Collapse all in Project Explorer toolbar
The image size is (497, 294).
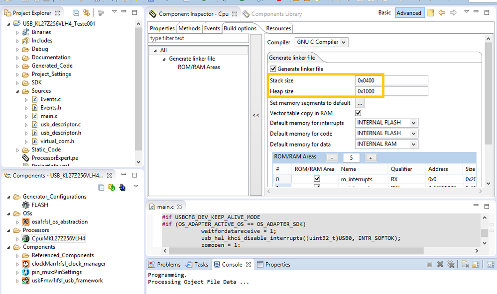tap(76, 13)
